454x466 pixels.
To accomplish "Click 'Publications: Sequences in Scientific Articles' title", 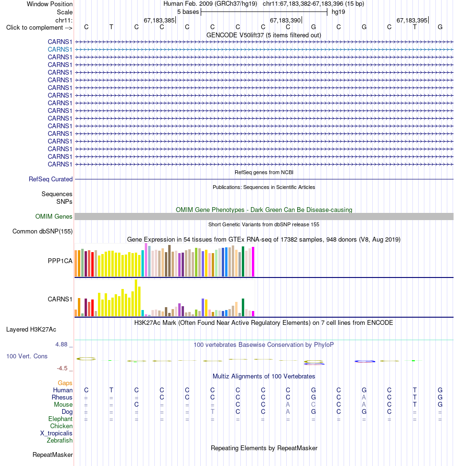I will point(264,187).
